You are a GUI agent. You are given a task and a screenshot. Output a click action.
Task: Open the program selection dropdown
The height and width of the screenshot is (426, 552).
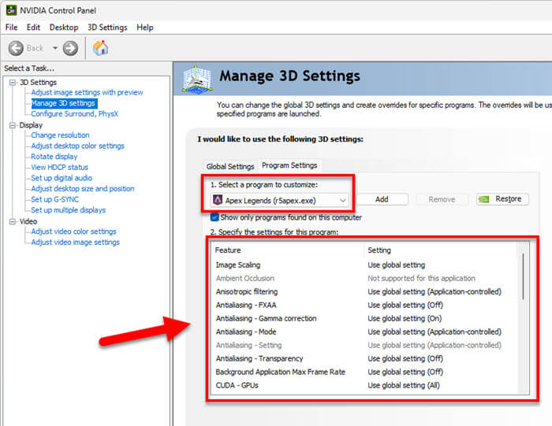click(x=342, y=200)
